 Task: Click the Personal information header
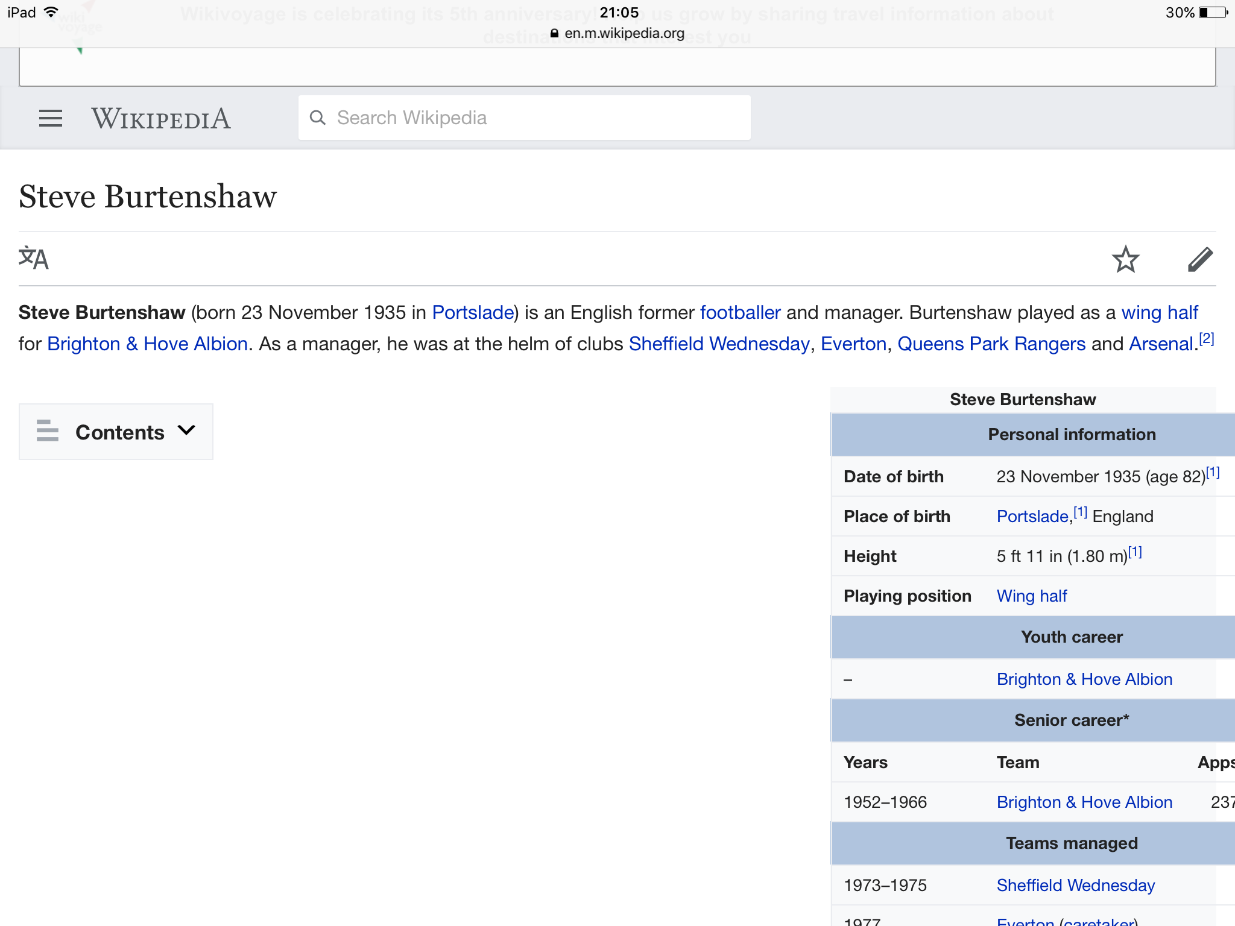1072,434
